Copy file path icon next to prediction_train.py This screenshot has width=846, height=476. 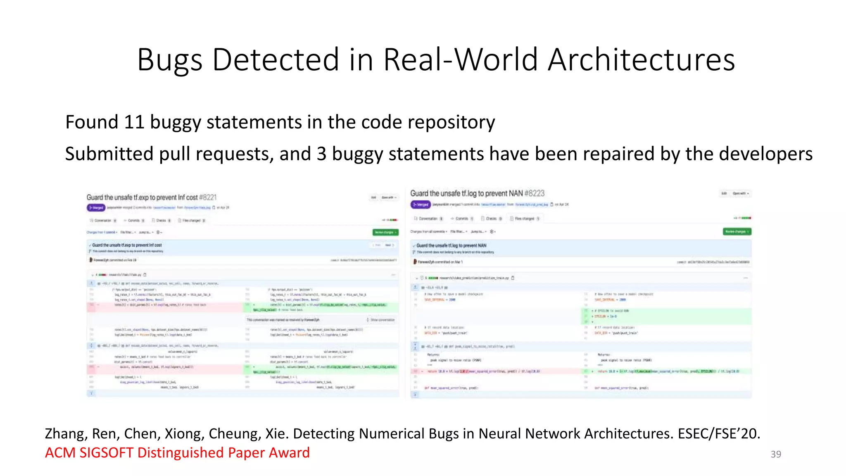[x=513, y=278]
